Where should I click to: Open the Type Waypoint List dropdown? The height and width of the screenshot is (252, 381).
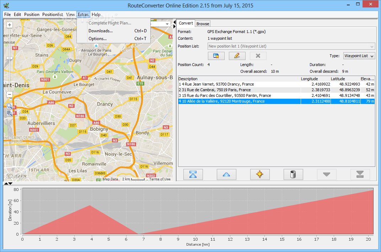tap(359, 56)
